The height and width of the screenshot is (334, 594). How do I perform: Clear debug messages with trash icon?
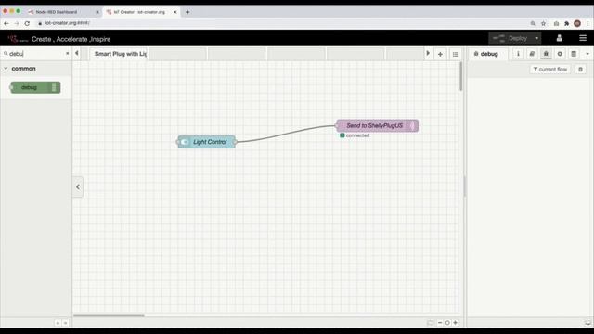[x=580, y=70]
